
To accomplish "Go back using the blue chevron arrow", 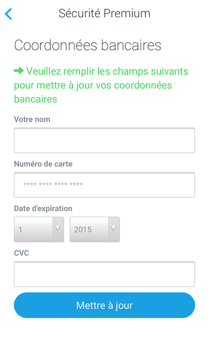I will tap(8, 14).
